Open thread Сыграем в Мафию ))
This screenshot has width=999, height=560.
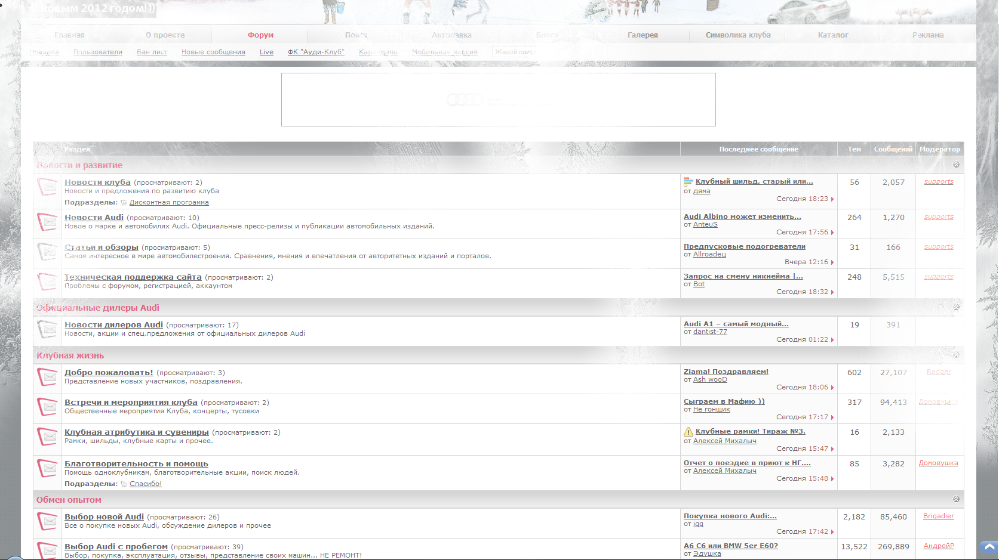point(724,401)
